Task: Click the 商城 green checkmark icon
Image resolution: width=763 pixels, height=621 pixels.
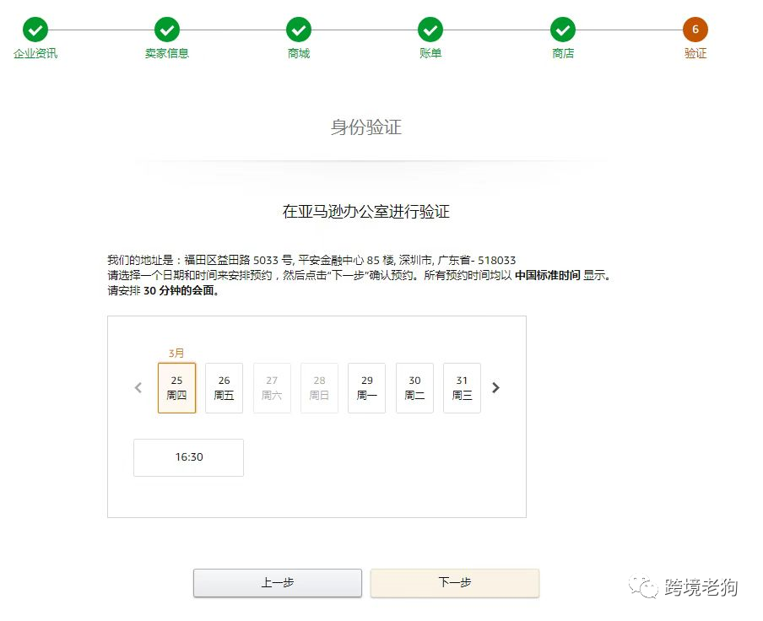Action: point(299,29)
